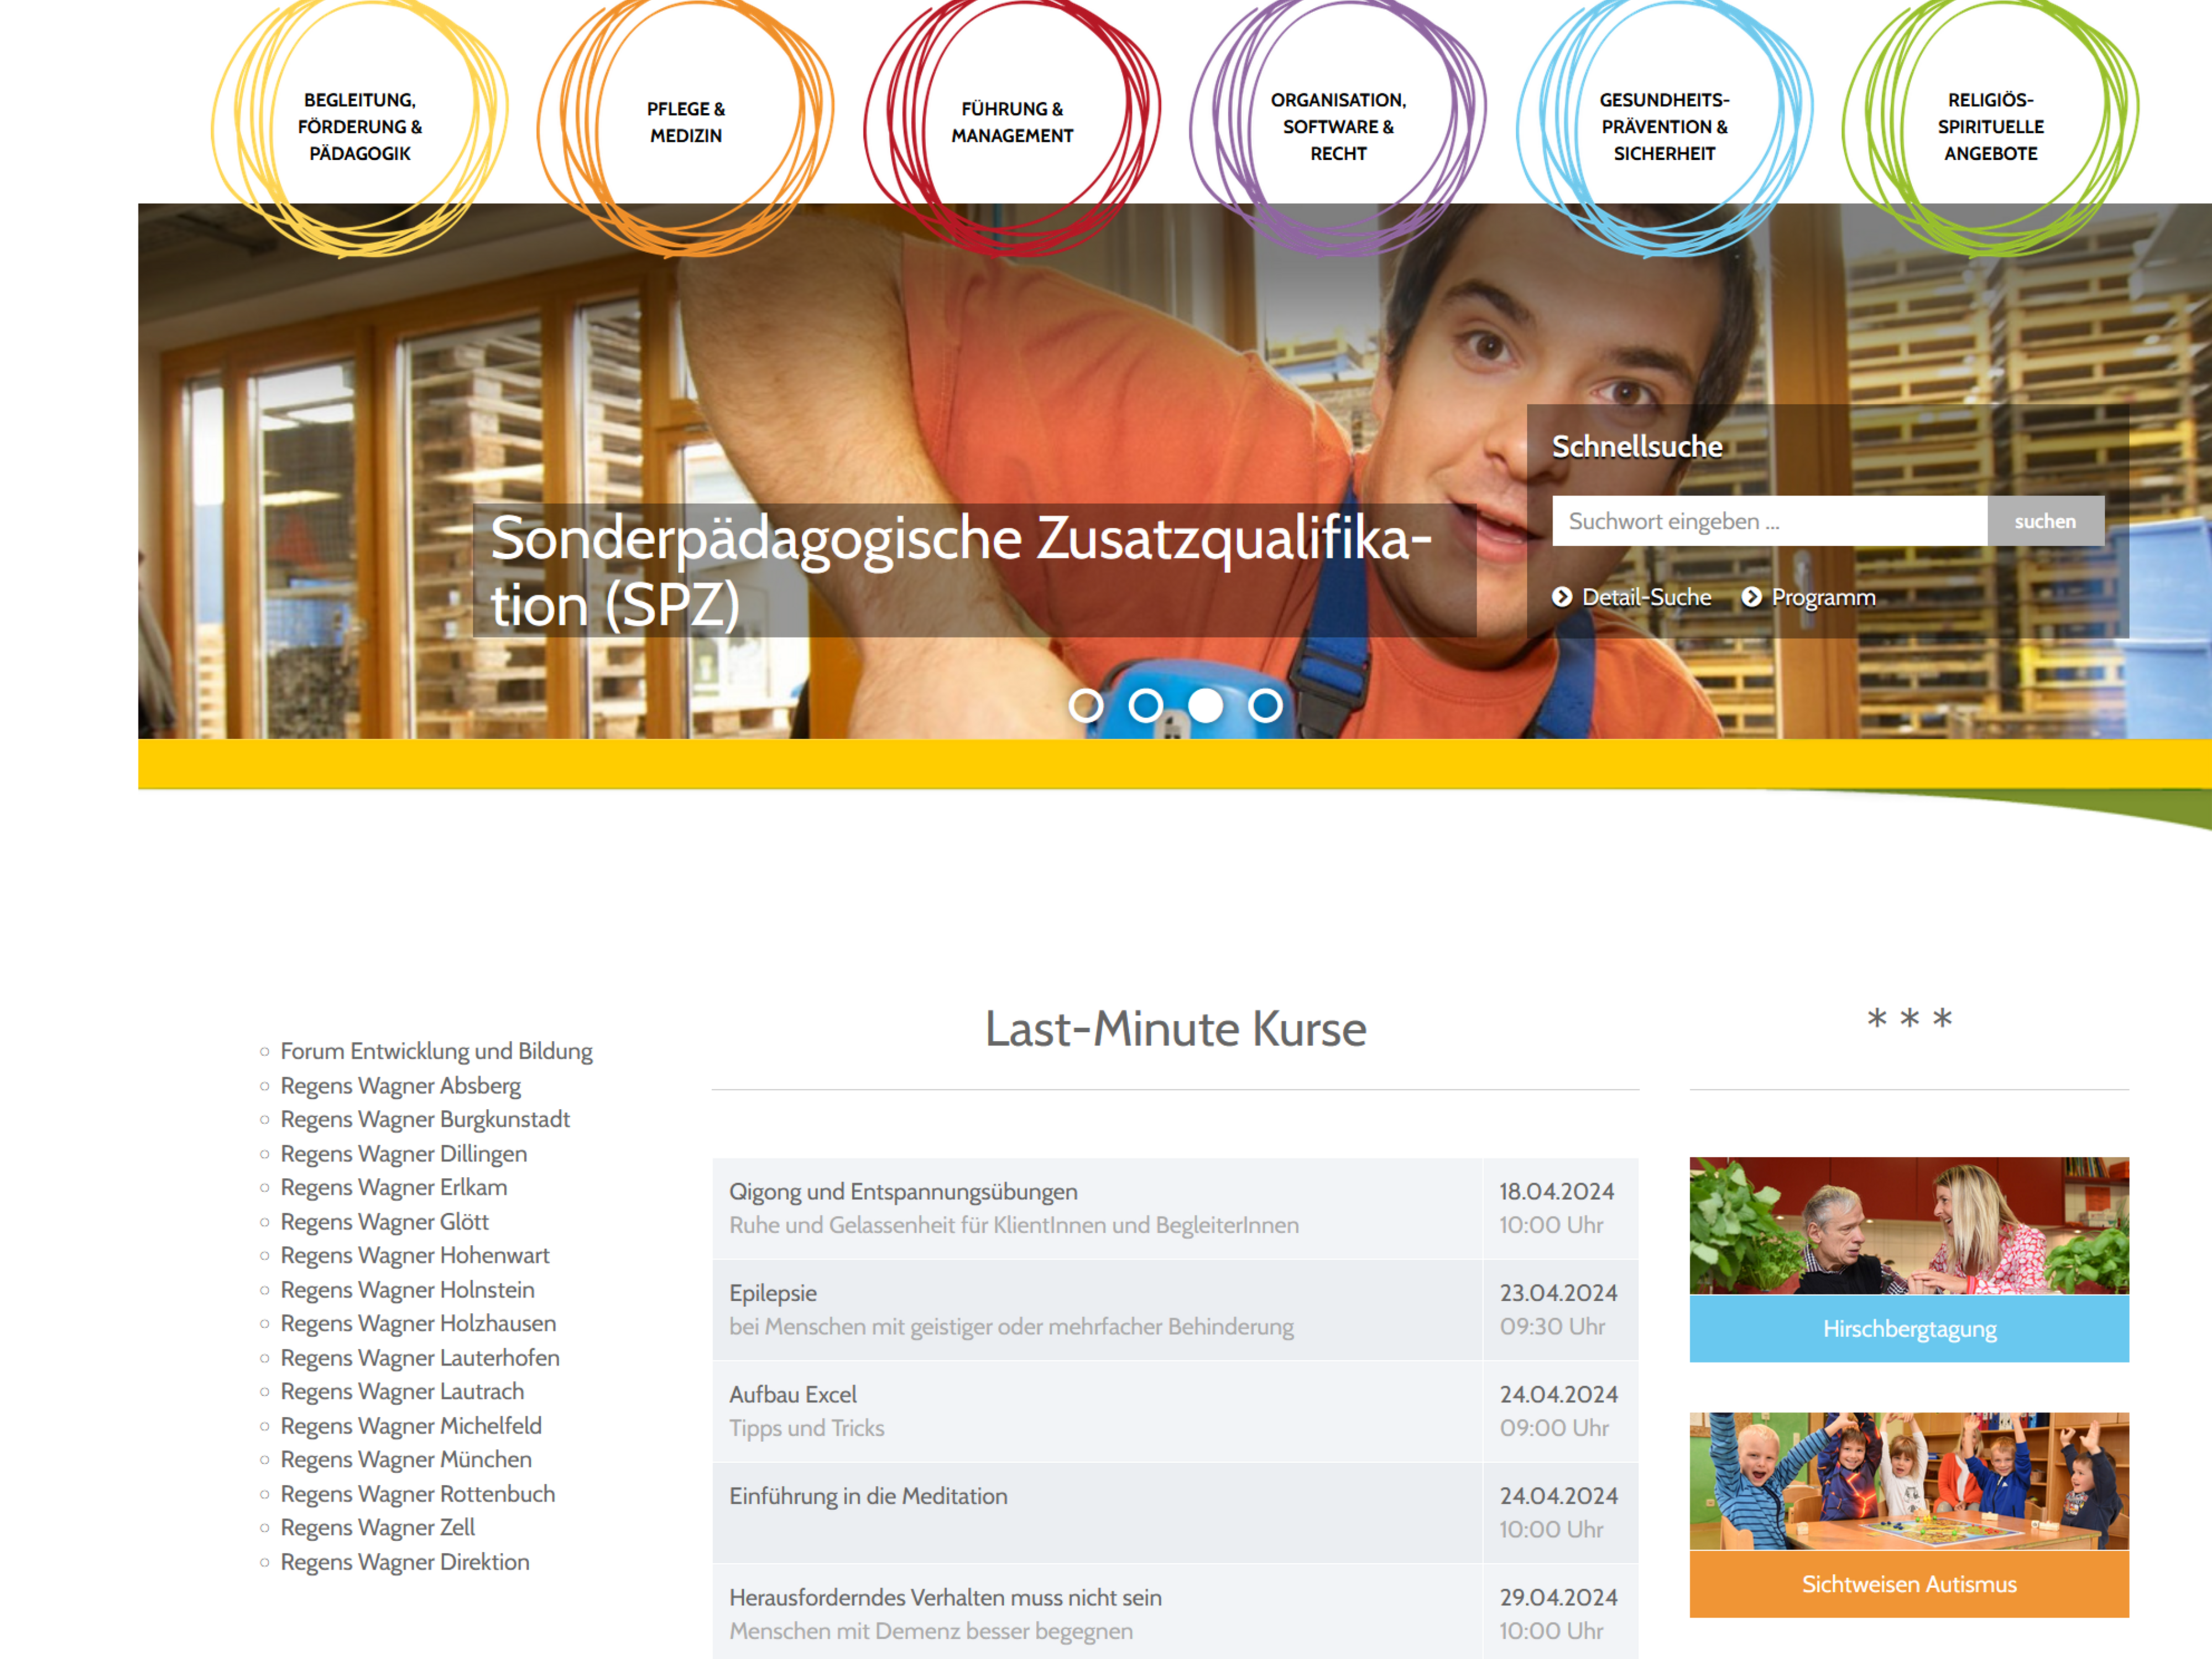Switch to the first carousel slide dot
Image resolution: width=2212 pixels, height=1659 pixels.
(x=1087, y=706)
